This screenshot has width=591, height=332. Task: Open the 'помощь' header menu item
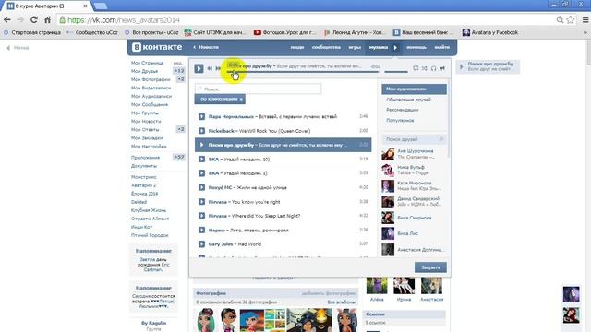click(x=416, y=47)
